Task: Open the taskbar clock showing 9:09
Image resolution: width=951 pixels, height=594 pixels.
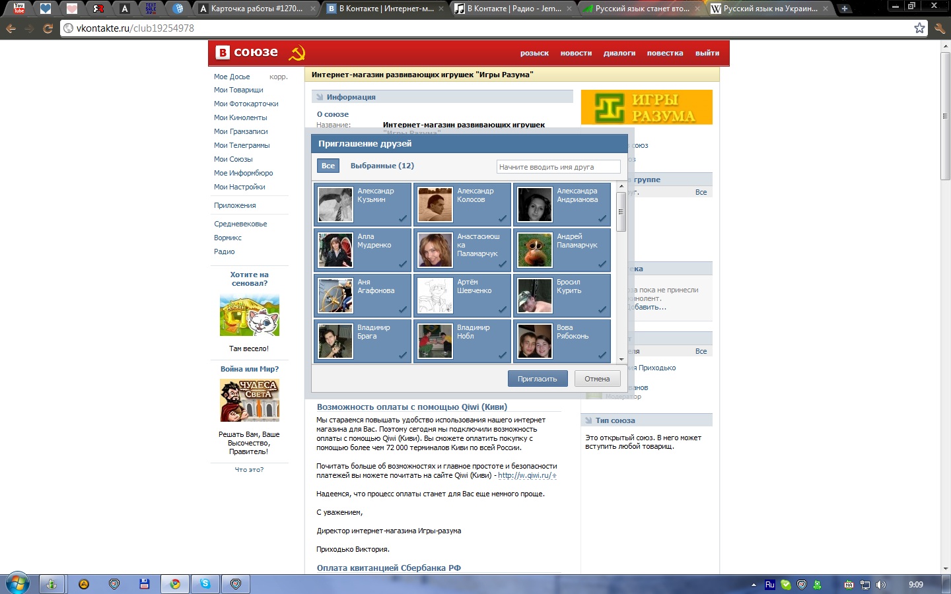Action: pos(916,585)
